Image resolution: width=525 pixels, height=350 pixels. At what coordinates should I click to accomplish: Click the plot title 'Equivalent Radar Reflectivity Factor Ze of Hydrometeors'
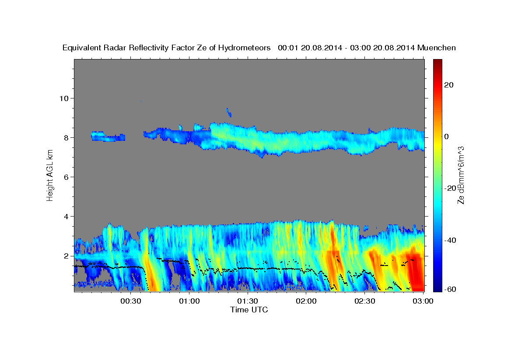coord(167,48)
